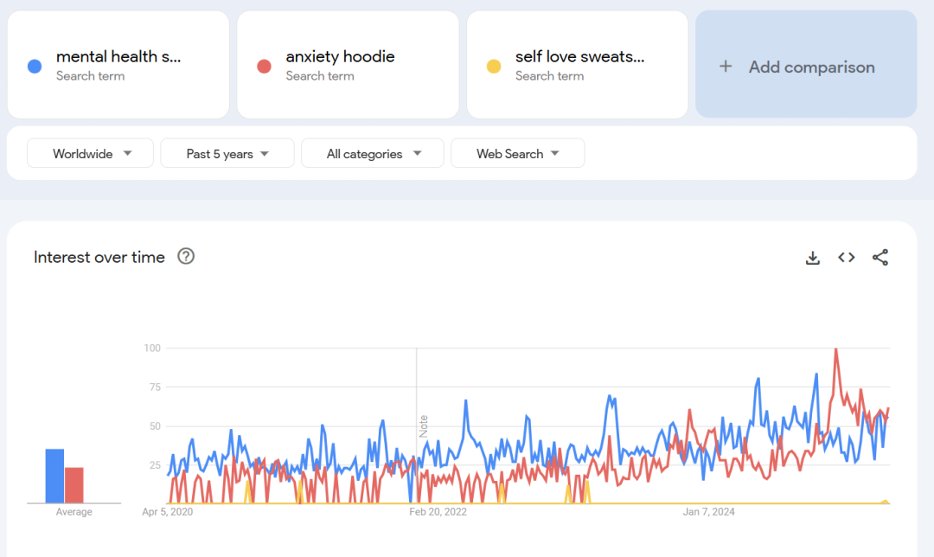Download the interest over time data
Image resolution: width=934 pixels, height=557 pixels.
click(x=812, y=258)
